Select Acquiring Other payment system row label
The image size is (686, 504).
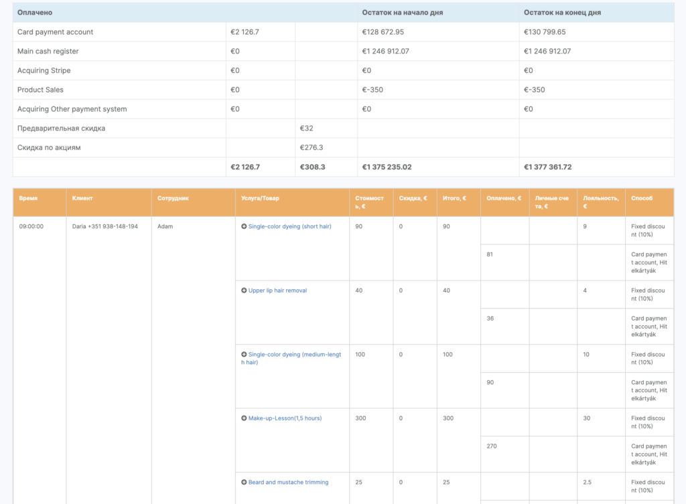(x=72, y=109)
